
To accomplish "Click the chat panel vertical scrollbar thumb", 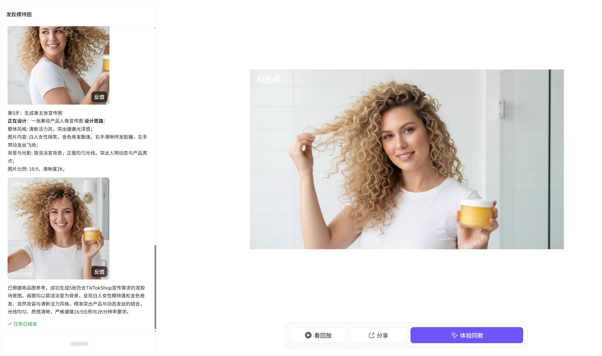I will [x=155, y=287].
